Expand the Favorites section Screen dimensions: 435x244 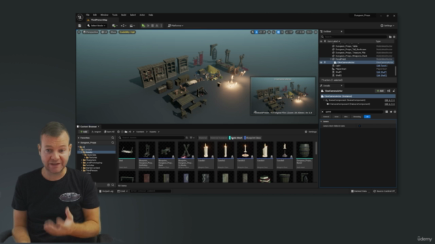coord(79,138)
